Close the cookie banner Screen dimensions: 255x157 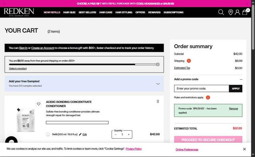point(244,149)
